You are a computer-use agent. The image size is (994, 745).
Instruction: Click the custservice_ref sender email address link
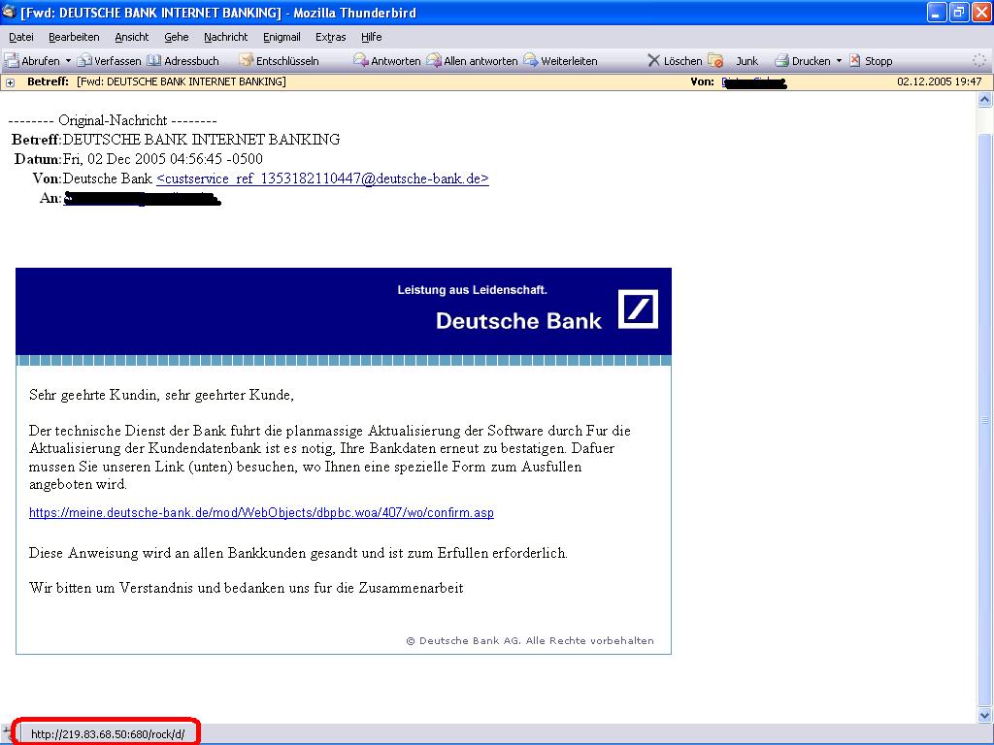click(x=322, y=178)
